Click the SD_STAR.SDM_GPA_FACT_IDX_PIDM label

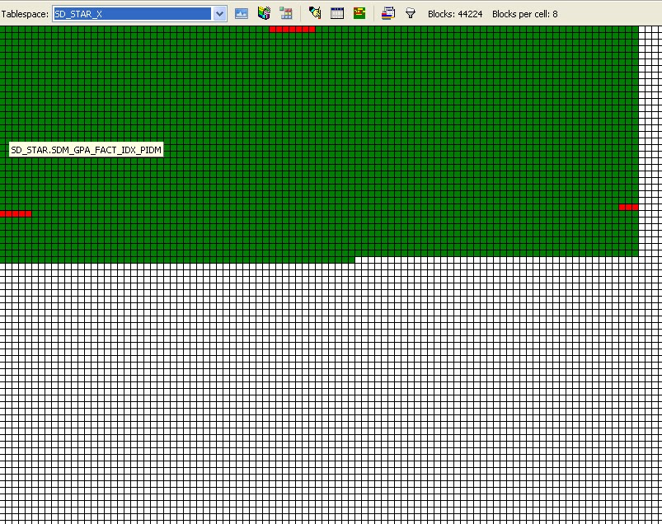point(85,149)
